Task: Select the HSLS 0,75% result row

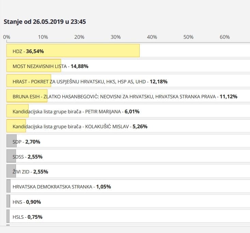Action: [x=27, y=217]
